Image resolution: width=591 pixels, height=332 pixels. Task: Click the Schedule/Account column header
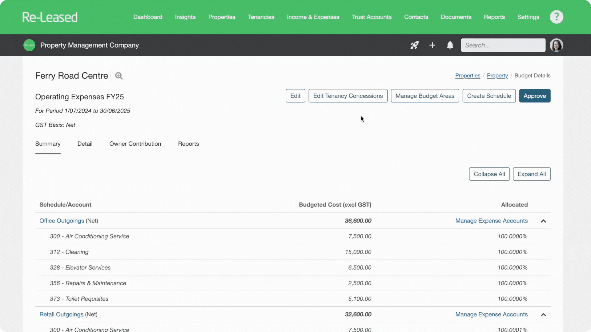(x=65, y=205)
